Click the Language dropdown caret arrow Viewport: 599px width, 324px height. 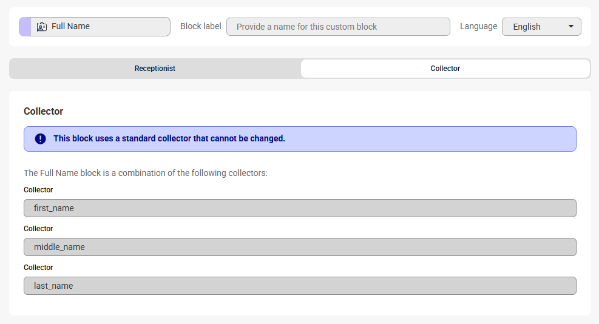point(570,27)
